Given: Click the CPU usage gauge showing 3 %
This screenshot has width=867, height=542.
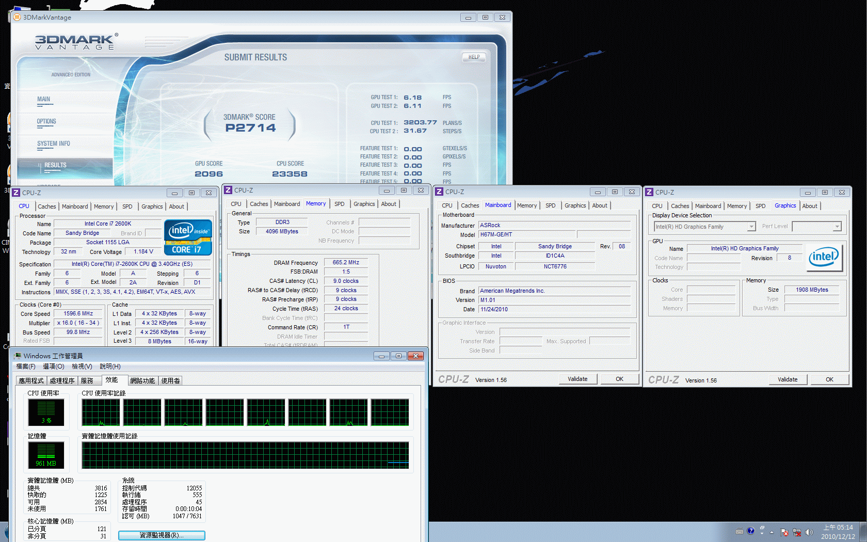Looking at the screenshot, I should click(x=46, y=412).
